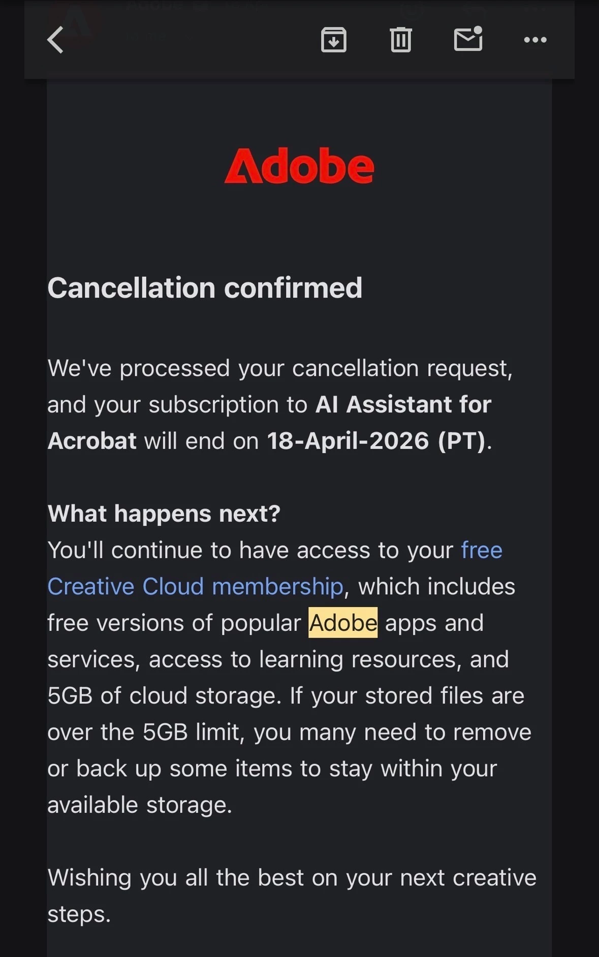Tap the blue word 'free' link
The height and width of the screenshot is (957, 599).
(482, 550)
